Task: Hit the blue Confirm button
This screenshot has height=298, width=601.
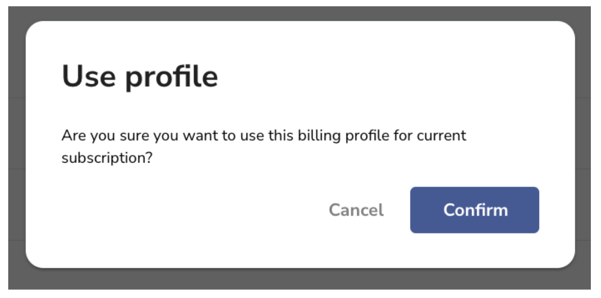Action: click(x=474, y=210)
